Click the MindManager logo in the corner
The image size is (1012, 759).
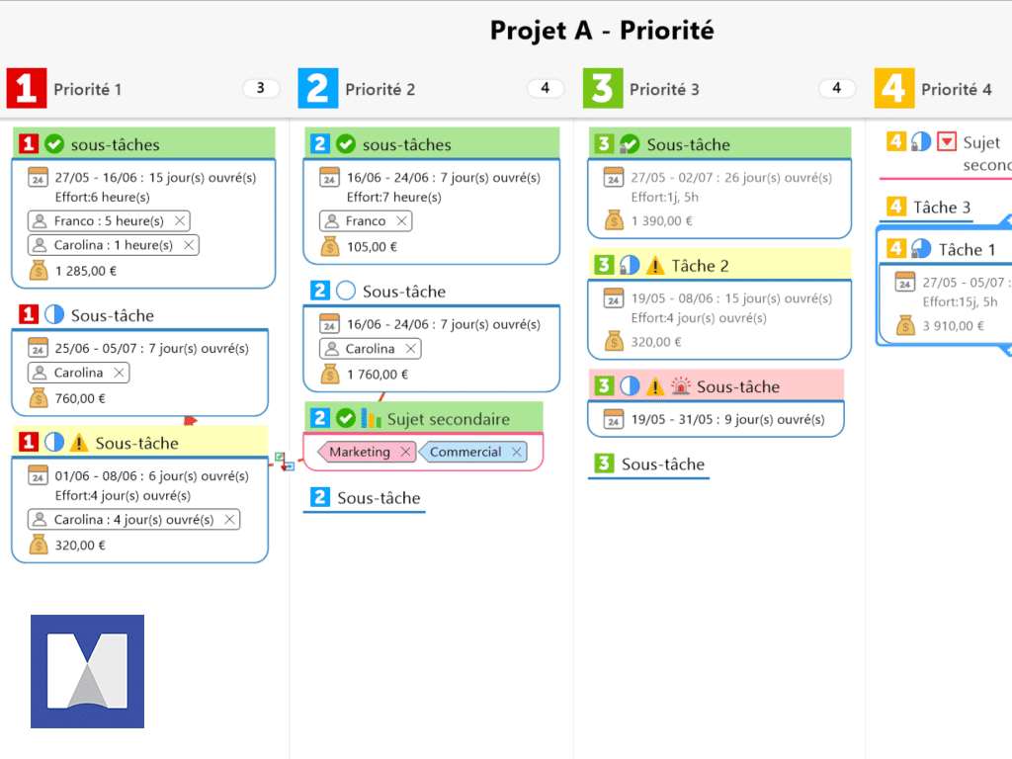coord(87,671)
